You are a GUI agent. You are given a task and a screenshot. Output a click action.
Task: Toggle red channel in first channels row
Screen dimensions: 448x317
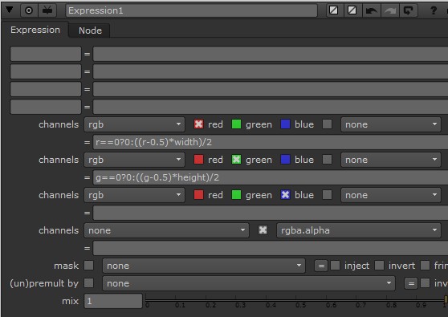click(198, 124)
